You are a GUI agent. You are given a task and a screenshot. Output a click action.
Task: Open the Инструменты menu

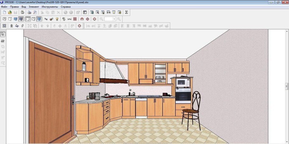(50, 7)
